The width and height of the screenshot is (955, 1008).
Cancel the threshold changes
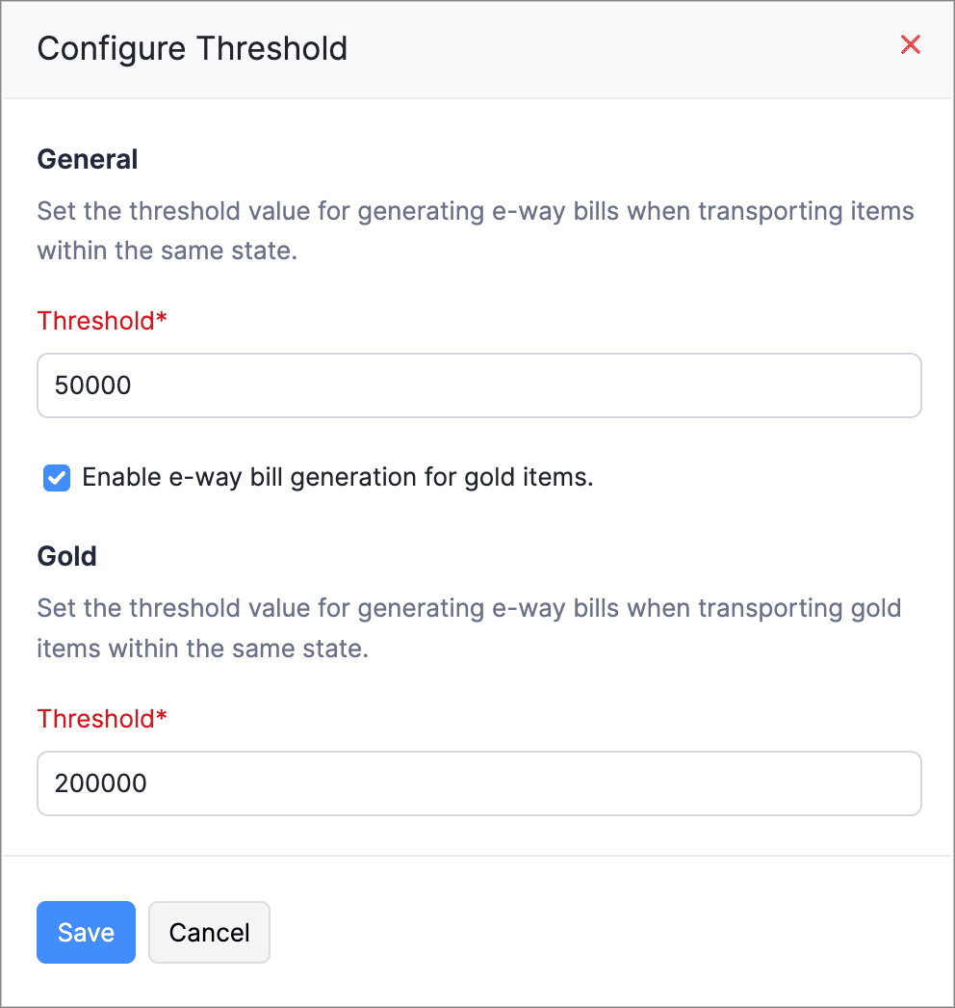coord(209,932)
